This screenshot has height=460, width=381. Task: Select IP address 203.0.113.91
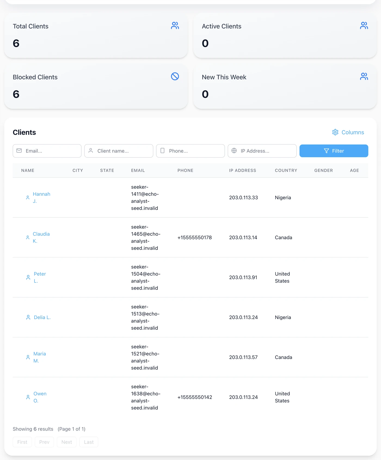(x=243, y=277)
